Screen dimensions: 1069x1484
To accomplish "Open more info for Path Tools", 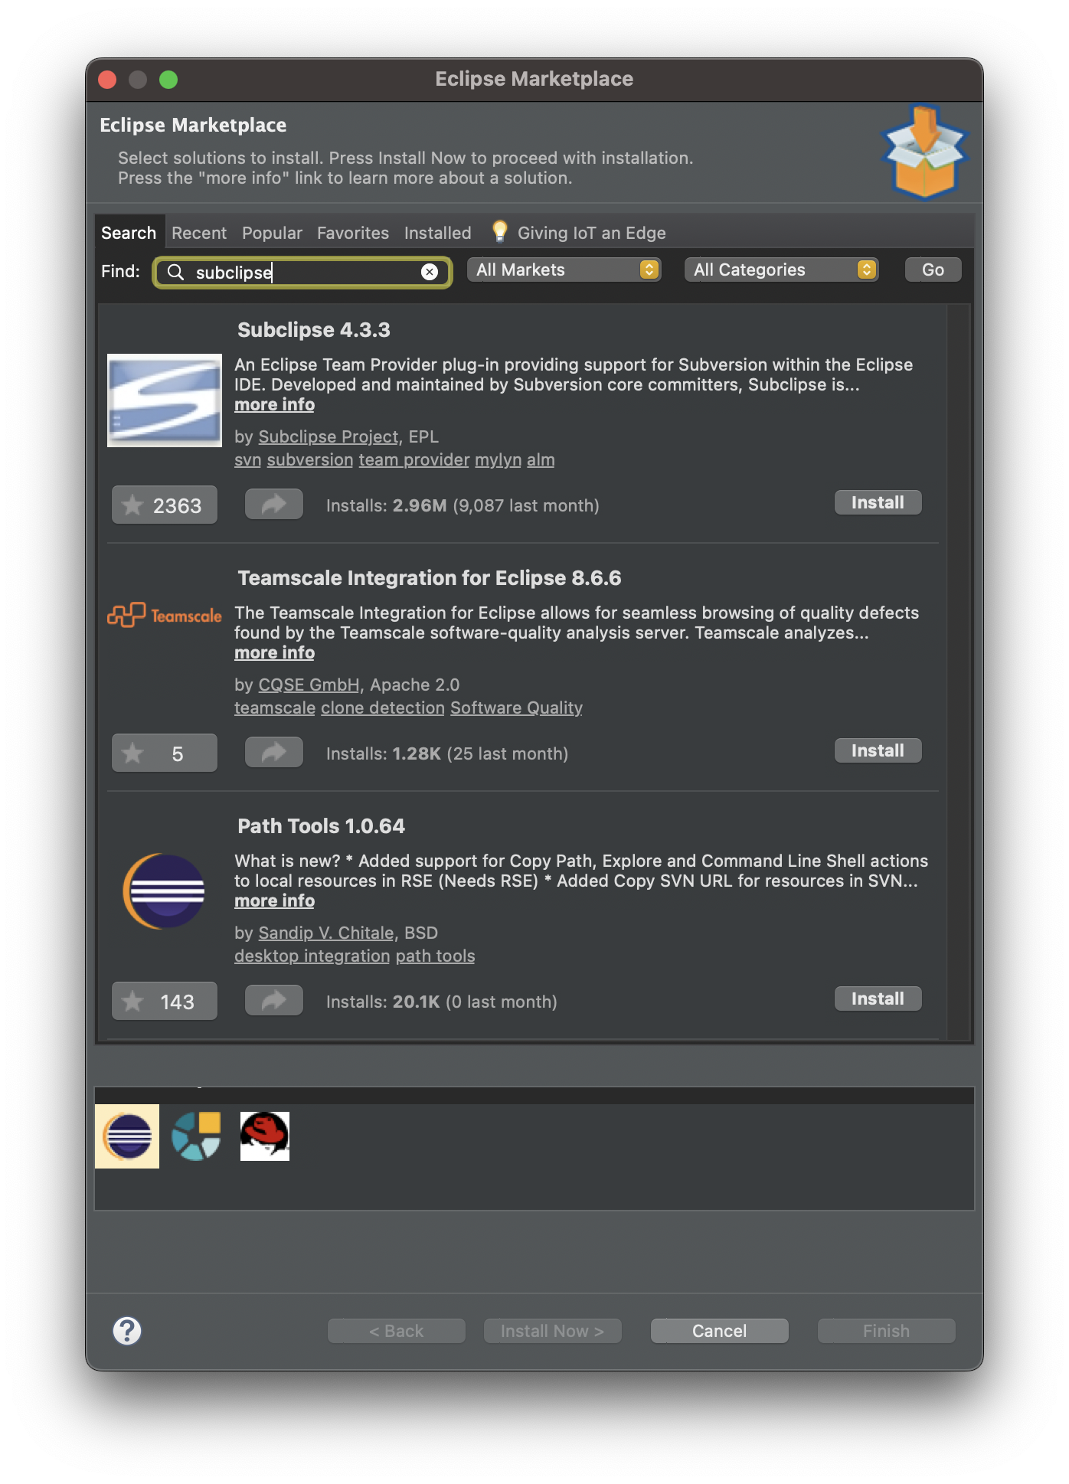I will click(x=274, y=901).
